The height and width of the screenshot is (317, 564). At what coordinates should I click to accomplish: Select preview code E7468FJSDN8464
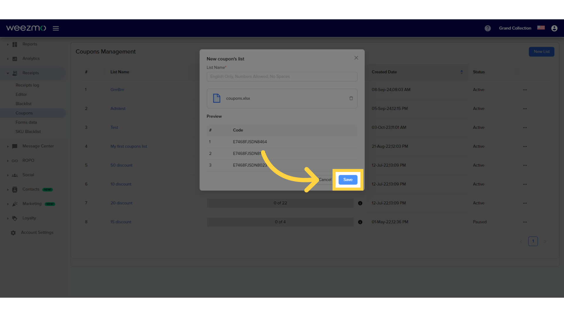250,142
